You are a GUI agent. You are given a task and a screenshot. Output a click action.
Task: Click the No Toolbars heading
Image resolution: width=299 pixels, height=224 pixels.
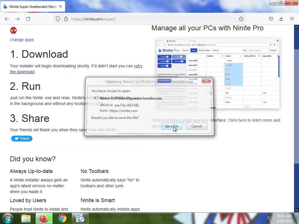click(x=95, y=171)
